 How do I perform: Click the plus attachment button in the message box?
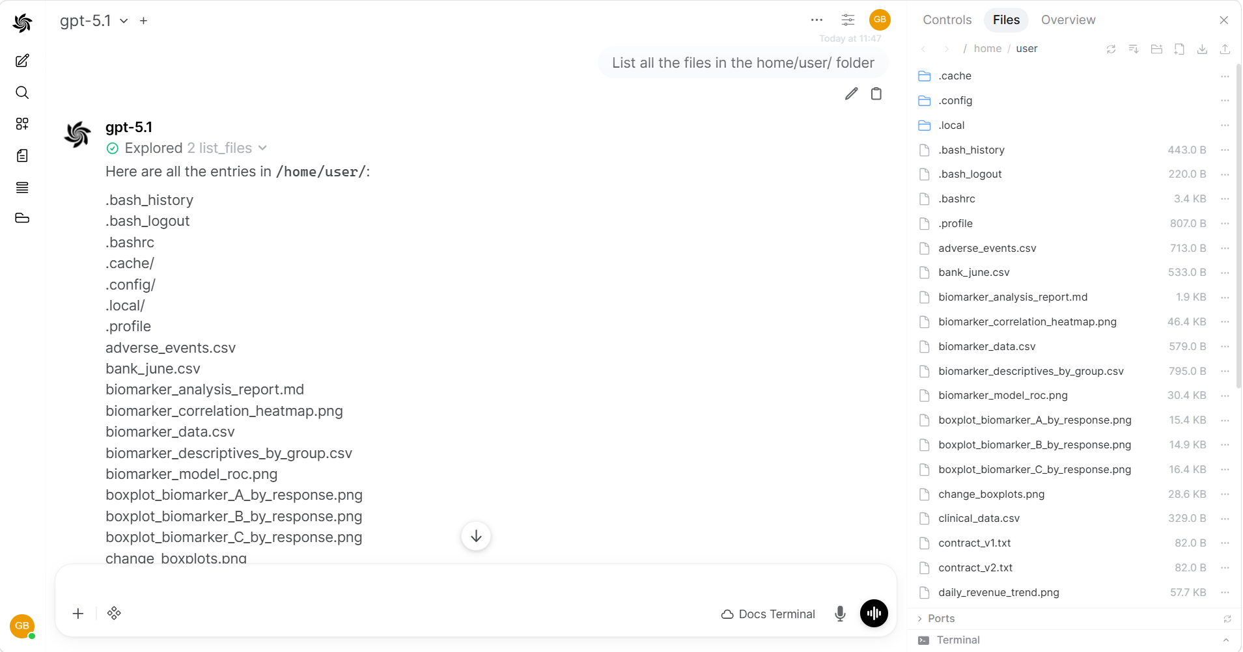coord(78,614)
